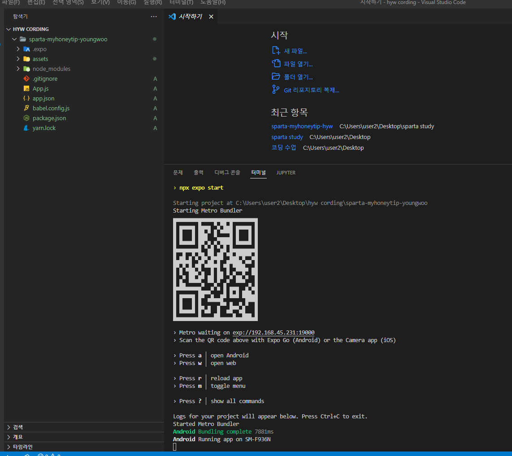Click the assets folder icon

click(27, 59)
